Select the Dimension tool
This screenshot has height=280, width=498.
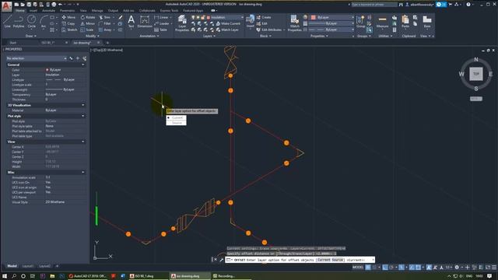145,22
